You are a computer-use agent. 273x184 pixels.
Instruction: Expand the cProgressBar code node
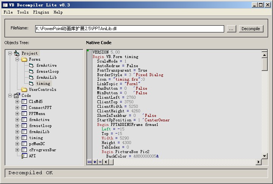click(x=17, y=150)
